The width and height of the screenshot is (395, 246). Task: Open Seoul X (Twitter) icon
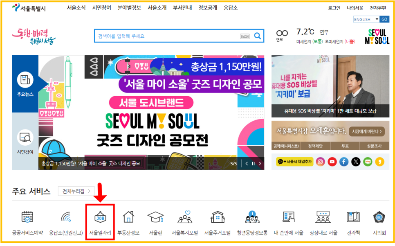[356, 162]
